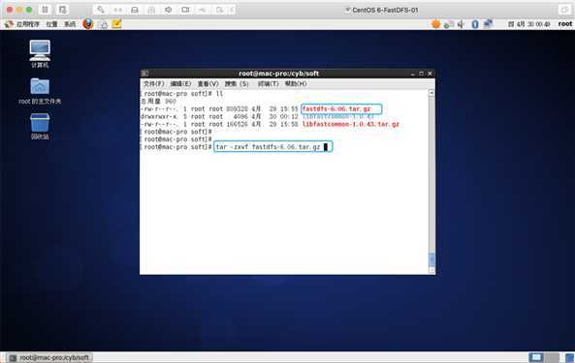
Task: Open the terminal 终端(T) menu
Action: tap(268, 84)
